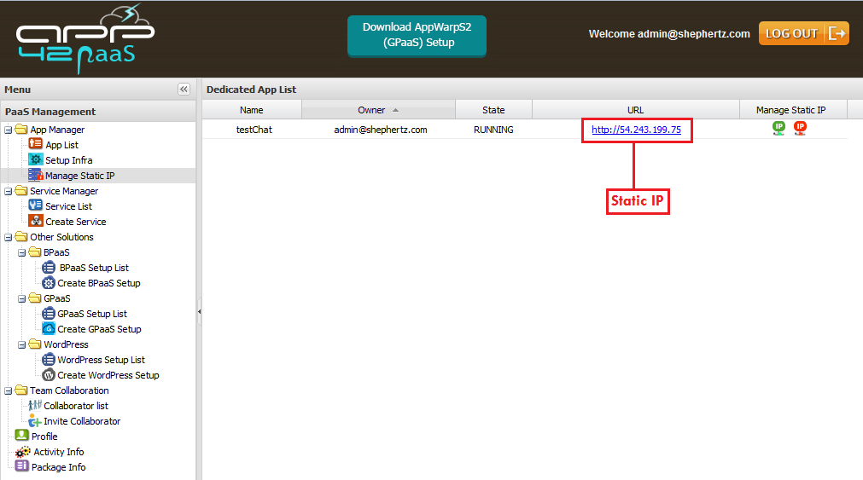Click the Package Info icon
This screenshot has width=863, height=480.
(22, 466)
